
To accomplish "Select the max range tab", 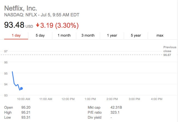I will point(160,35).
